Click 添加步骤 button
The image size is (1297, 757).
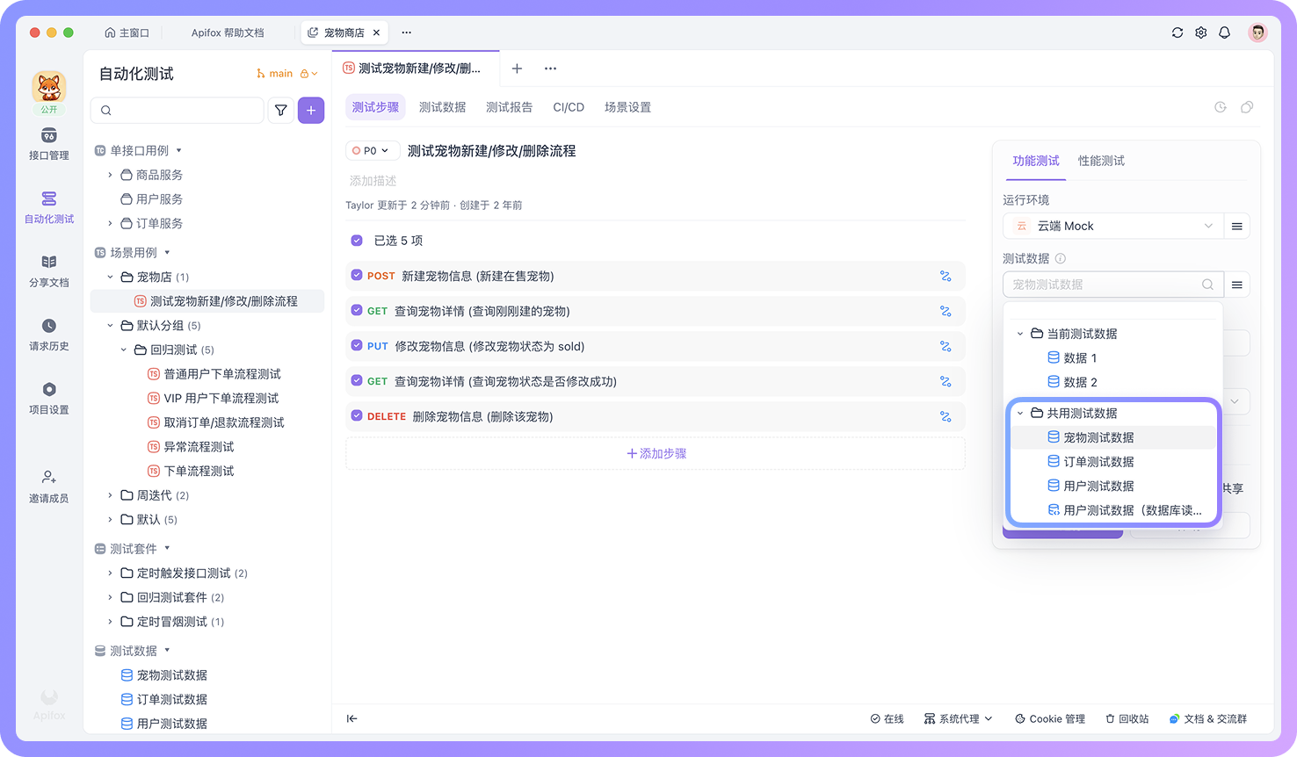pyautogui.click(x=656, y=454)
